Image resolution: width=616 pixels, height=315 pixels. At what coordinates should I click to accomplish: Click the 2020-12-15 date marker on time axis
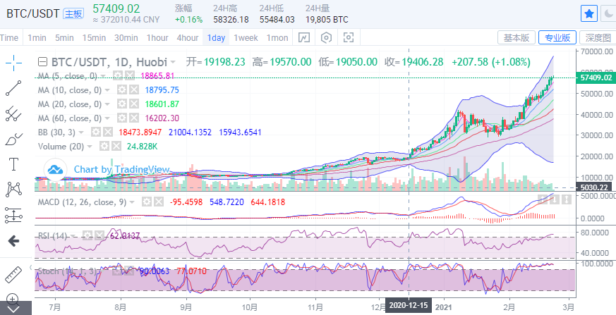point(409,306)
